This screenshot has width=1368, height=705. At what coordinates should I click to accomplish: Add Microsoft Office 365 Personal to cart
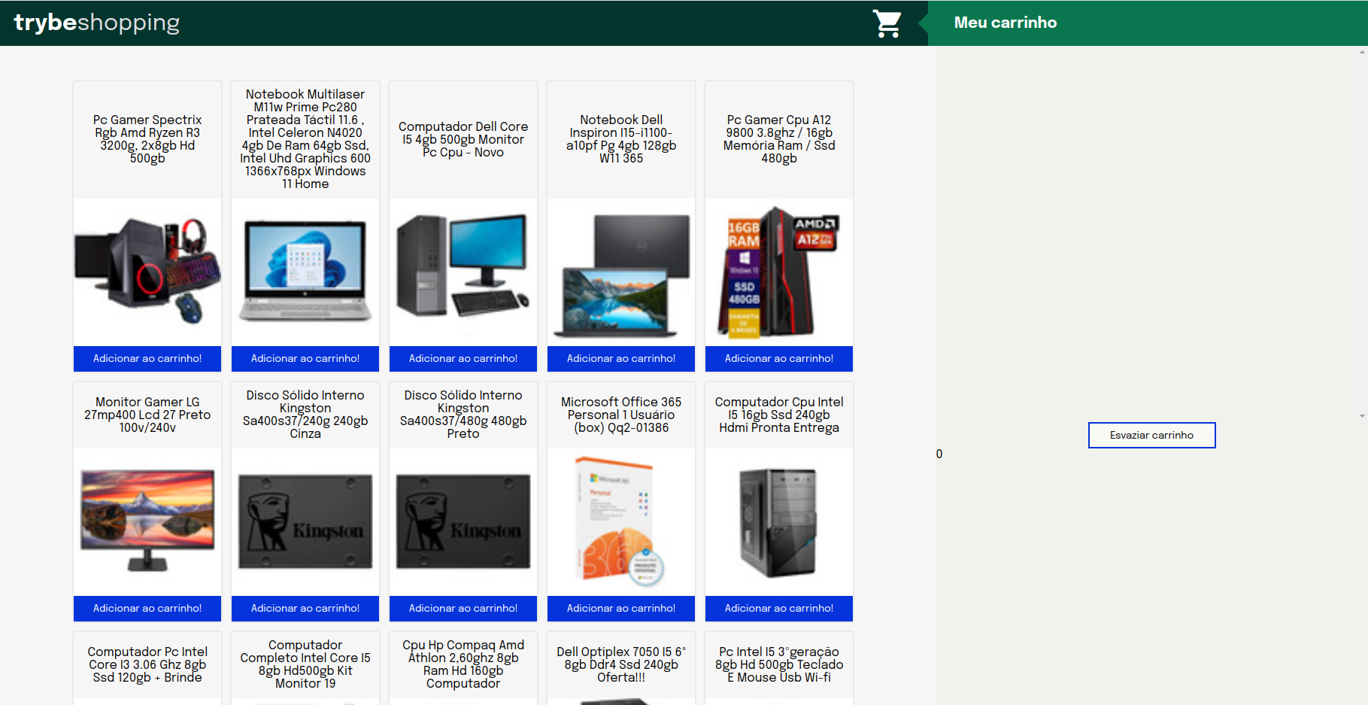coord(621,608)
